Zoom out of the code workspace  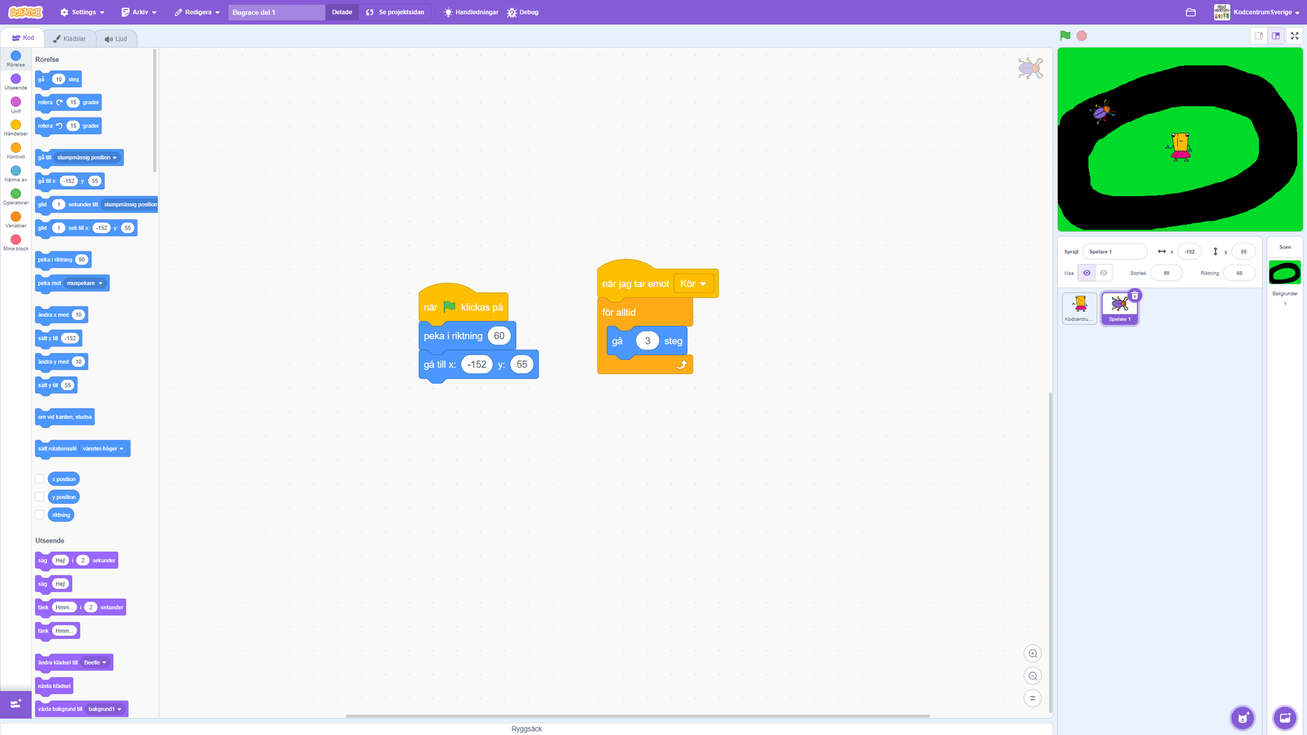pyautogui.click(x=1032, y=676)
